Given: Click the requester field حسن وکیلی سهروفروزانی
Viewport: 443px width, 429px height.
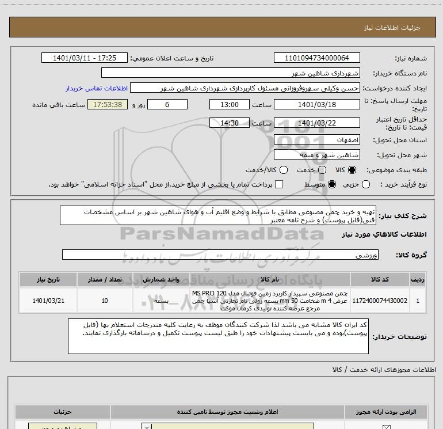Looking at the screenshot, I should pos(245,88).
